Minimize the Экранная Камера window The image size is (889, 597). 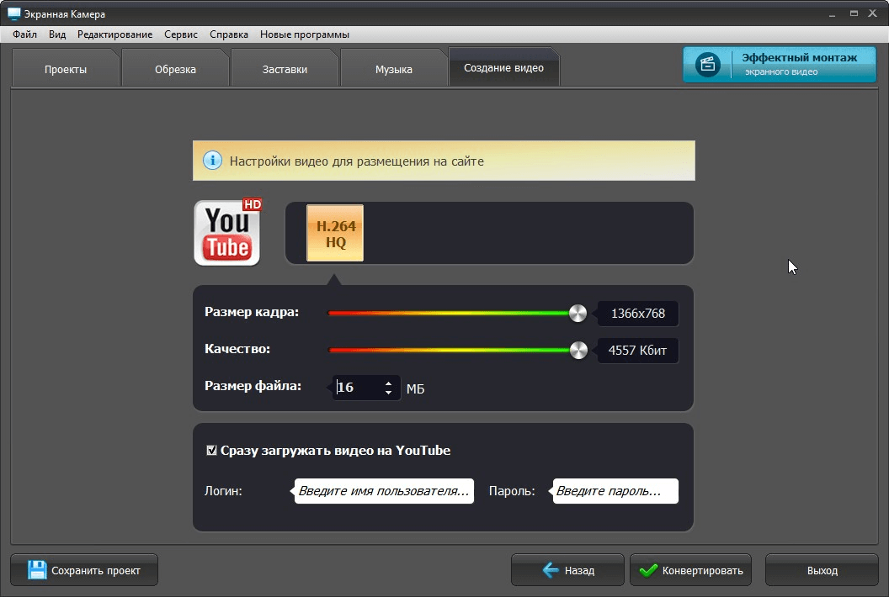tap(833, 13)
